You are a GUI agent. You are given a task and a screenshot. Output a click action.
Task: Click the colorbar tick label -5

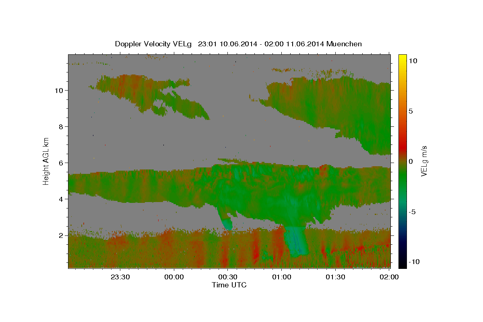tap(412, 212)
